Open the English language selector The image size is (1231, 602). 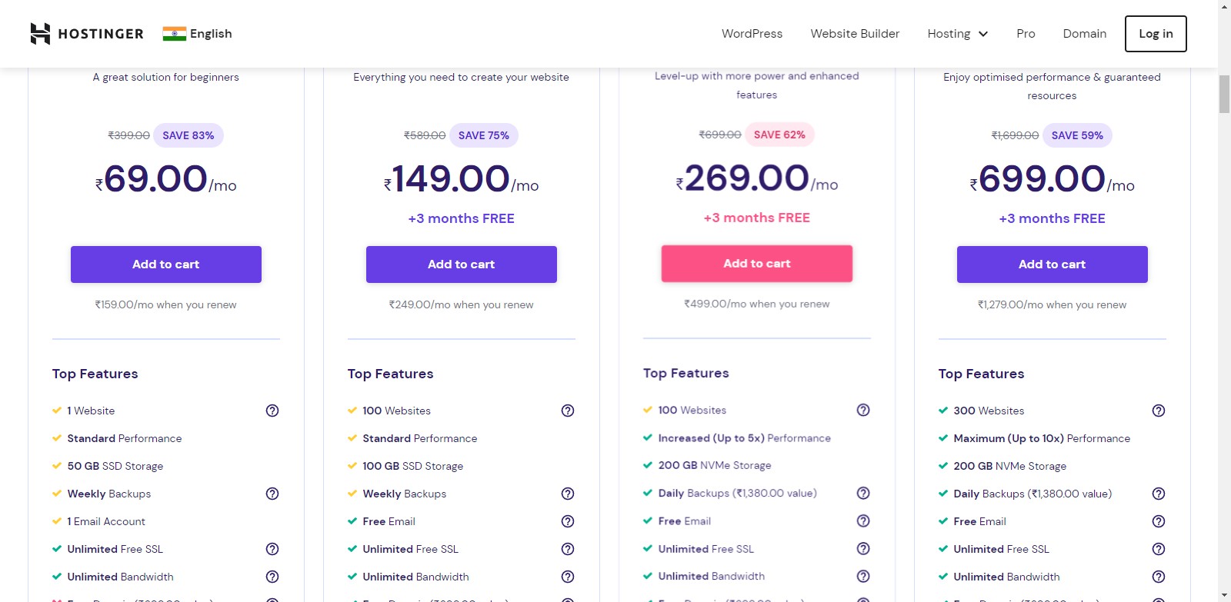(x=210, y=34)
